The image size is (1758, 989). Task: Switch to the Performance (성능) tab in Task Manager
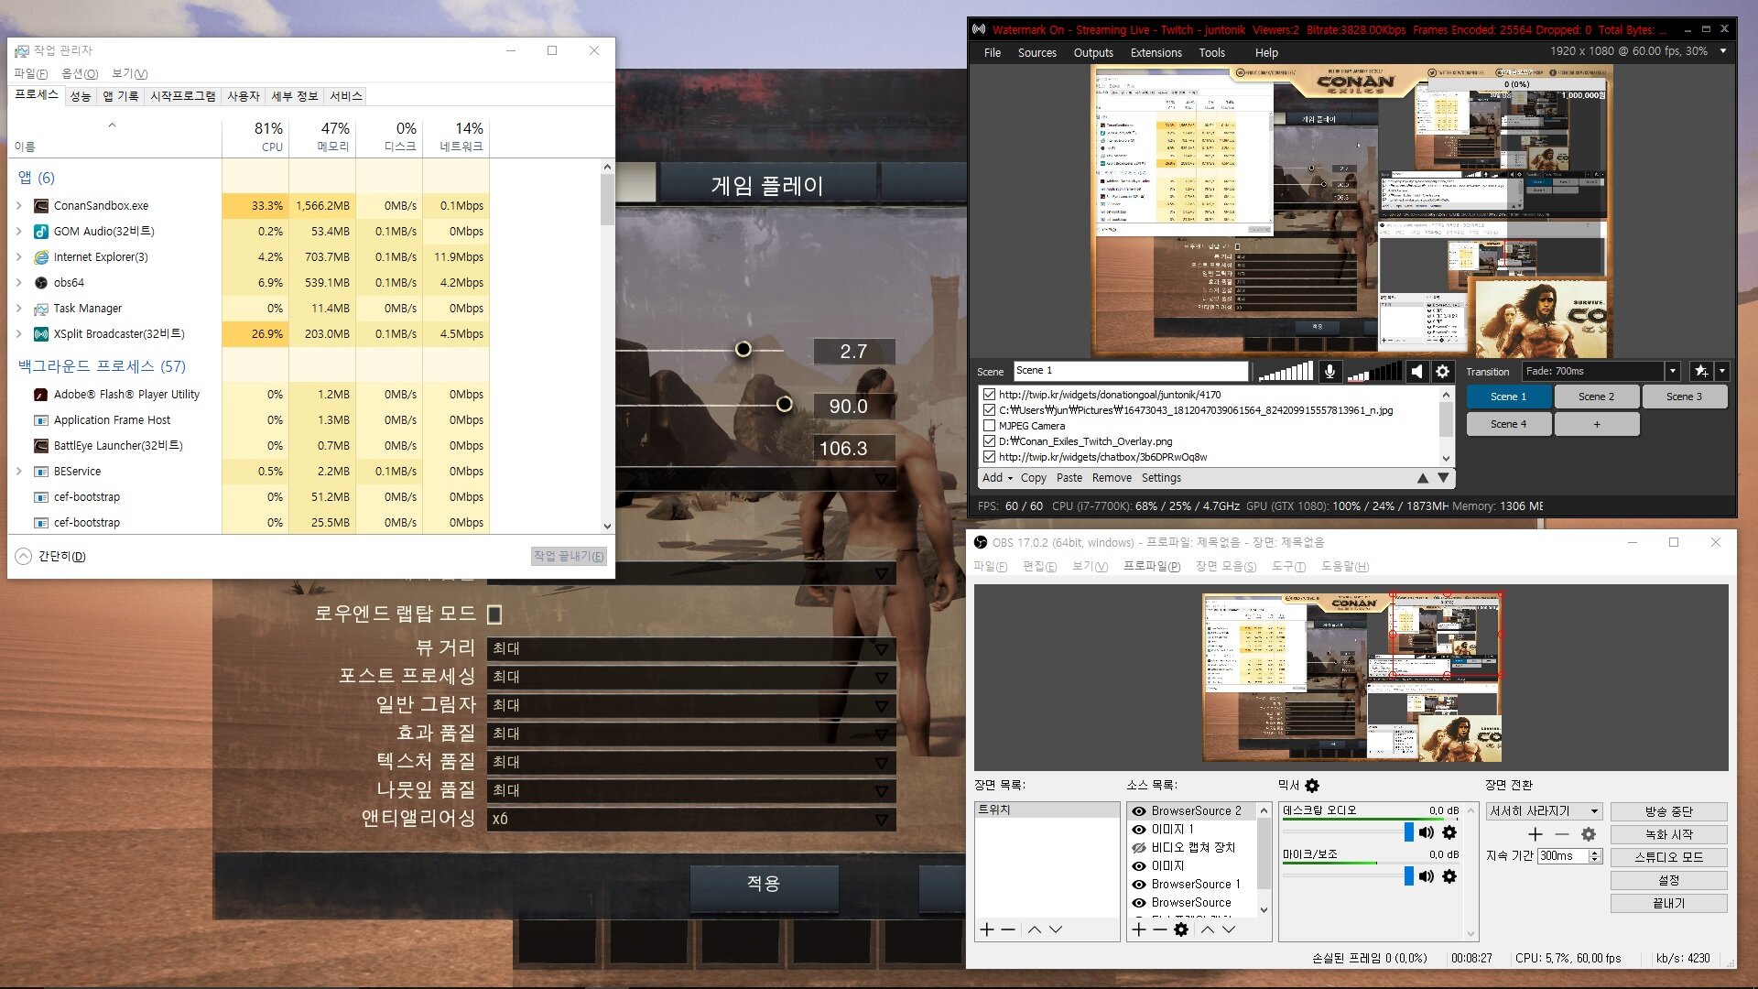[x=81, y=96]
